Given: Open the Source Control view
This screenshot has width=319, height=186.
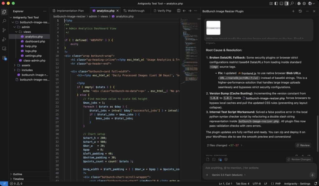Looking at the screenshot, I should (x=4, y=30).
